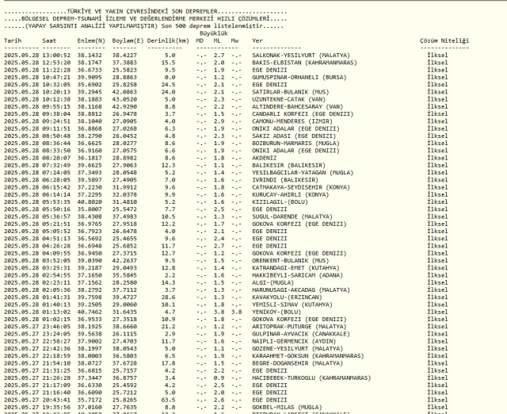Viewport: 507px width, 414px height.
Task: Select longitude value 43.0520
Action: coord(124,99)
